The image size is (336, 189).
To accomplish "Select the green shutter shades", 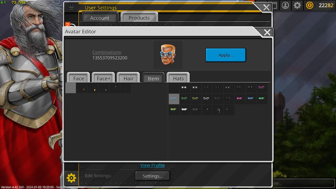I will click(261, 99).
